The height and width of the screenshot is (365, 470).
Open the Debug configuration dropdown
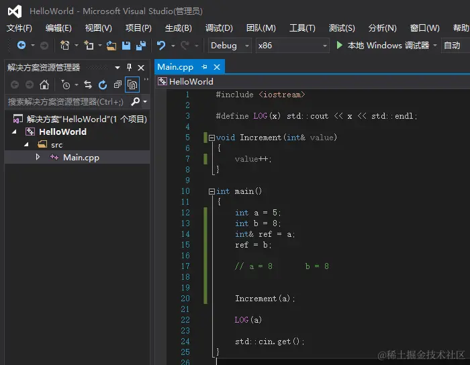[x=228, y=46]
